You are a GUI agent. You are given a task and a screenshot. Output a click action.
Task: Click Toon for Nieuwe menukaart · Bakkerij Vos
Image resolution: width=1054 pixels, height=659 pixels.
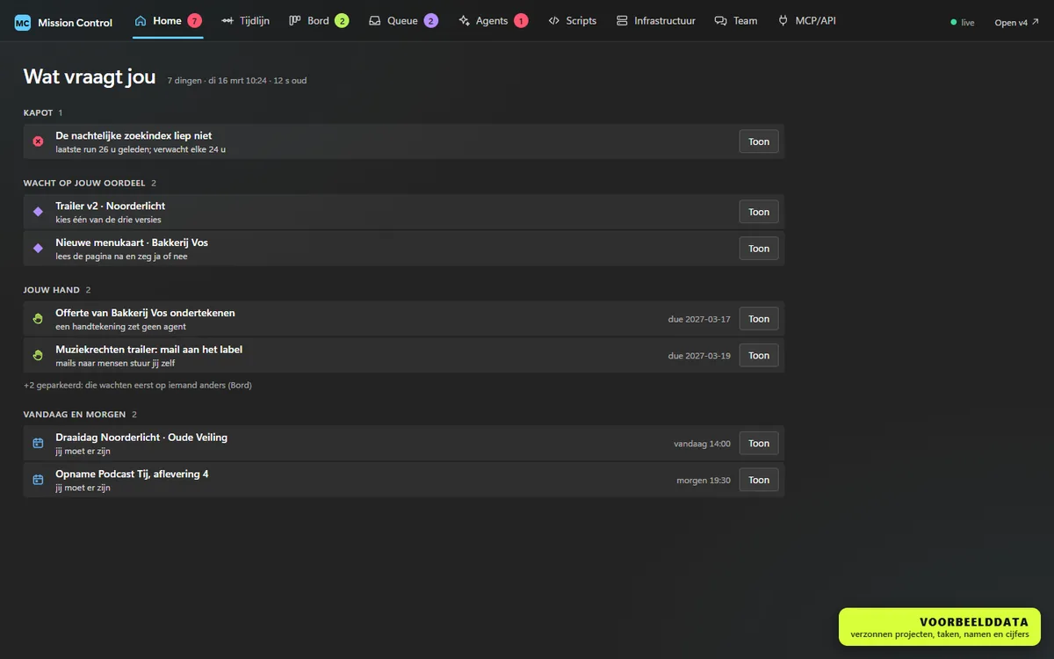coord(759,249)
